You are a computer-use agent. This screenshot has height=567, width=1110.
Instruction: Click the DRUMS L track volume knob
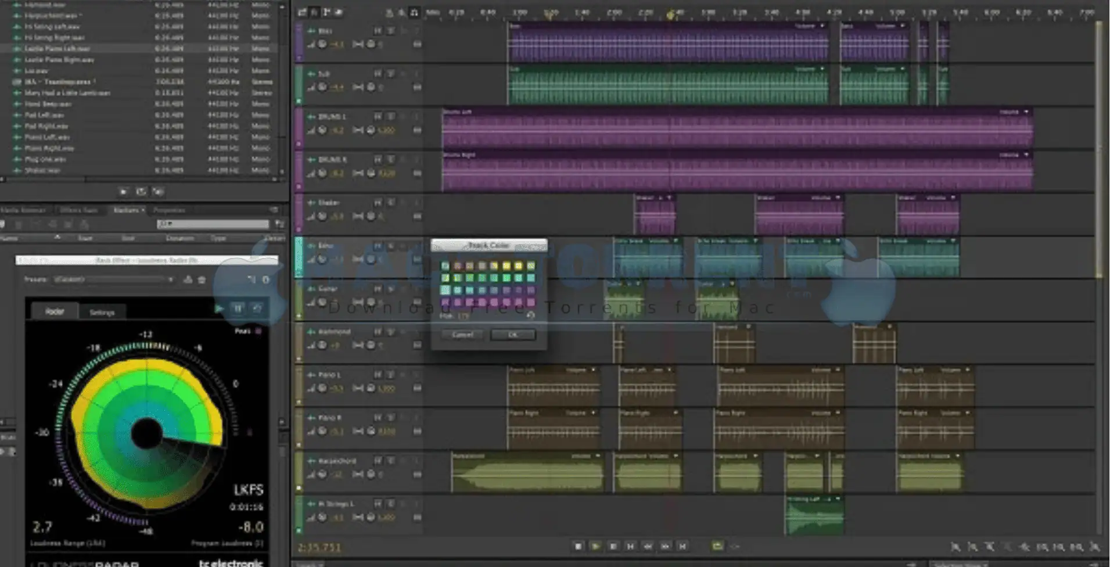(322, 130)
